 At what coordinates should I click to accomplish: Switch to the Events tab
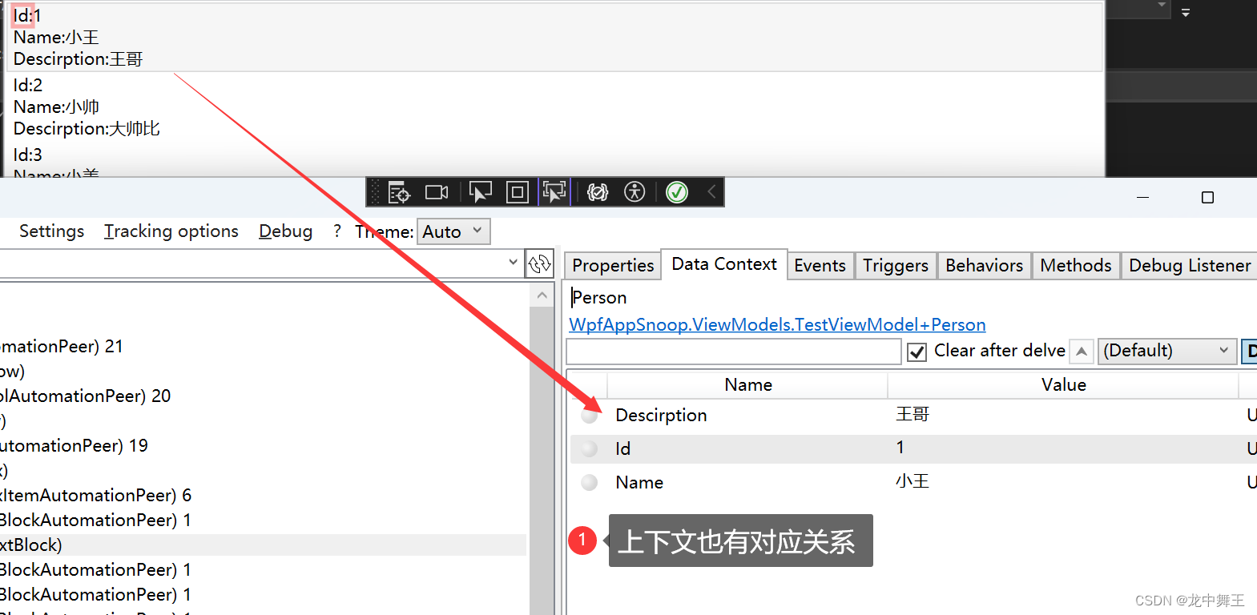pyautogui.click(x=820, y=265)
